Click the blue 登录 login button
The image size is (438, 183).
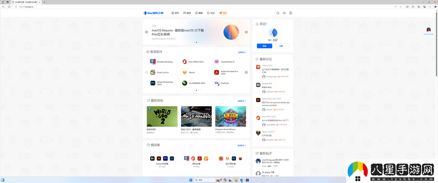264,46
